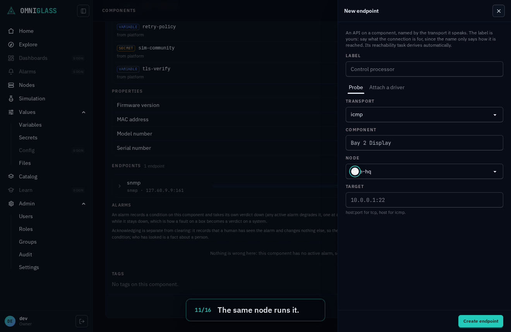Click the Admin gear icon
The image size is (511, 332).
point(11,203)
